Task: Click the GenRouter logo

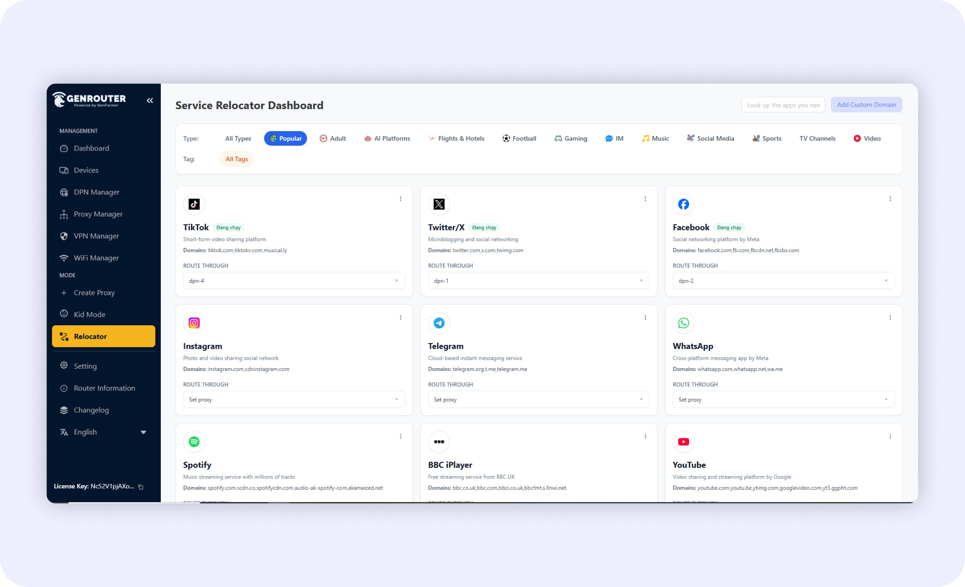Action: tap(89, 100)
